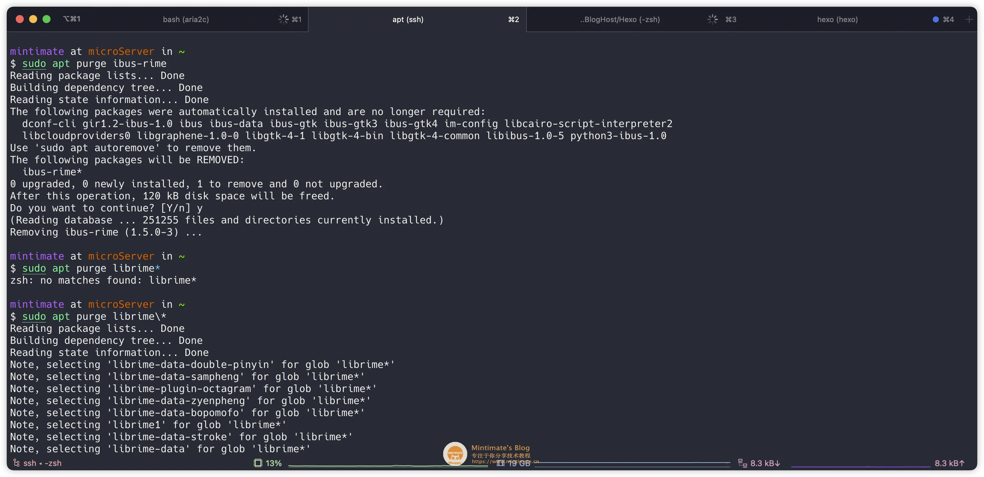The image size is (984, 477).
Task: Click the activity spinner on bash tab
Action: pos(283,19)
